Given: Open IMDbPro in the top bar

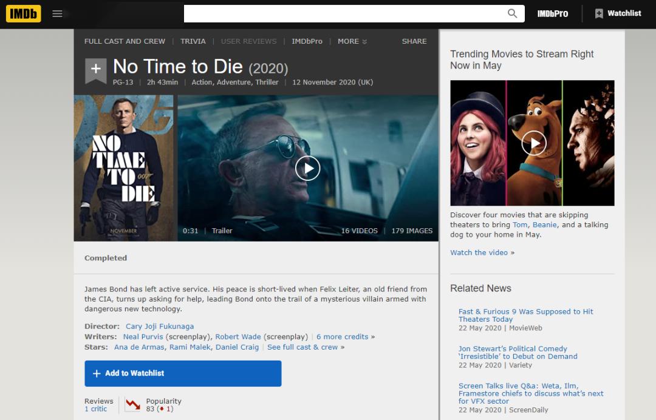Looking at the screenshot, I should click(x=552, y=13).
